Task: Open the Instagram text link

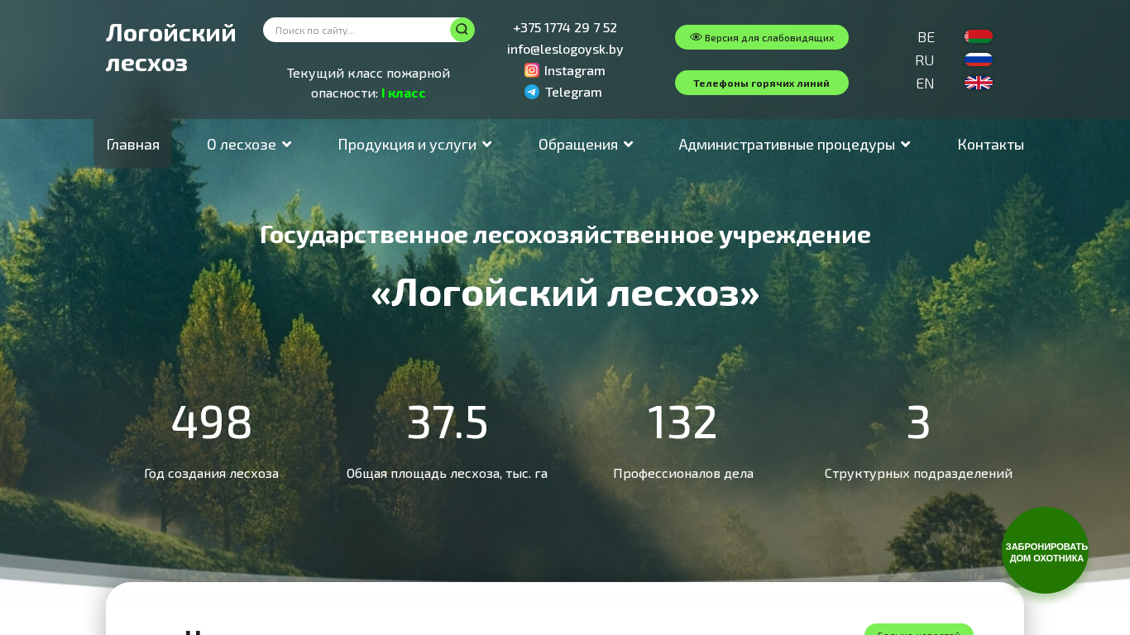Action: tap(575, 70)
